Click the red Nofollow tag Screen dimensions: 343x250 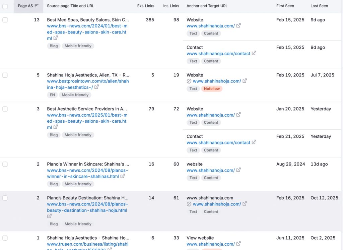(212, 89)
